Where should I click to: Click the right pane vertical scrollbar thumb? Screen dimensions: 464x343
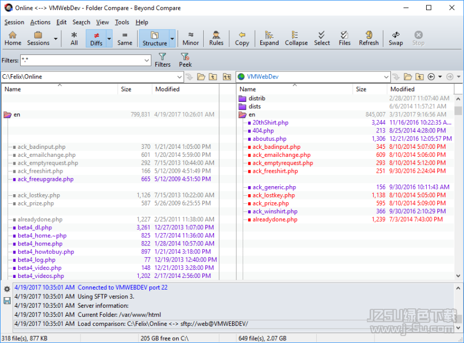pyautogui.click(x=458, y=110)
